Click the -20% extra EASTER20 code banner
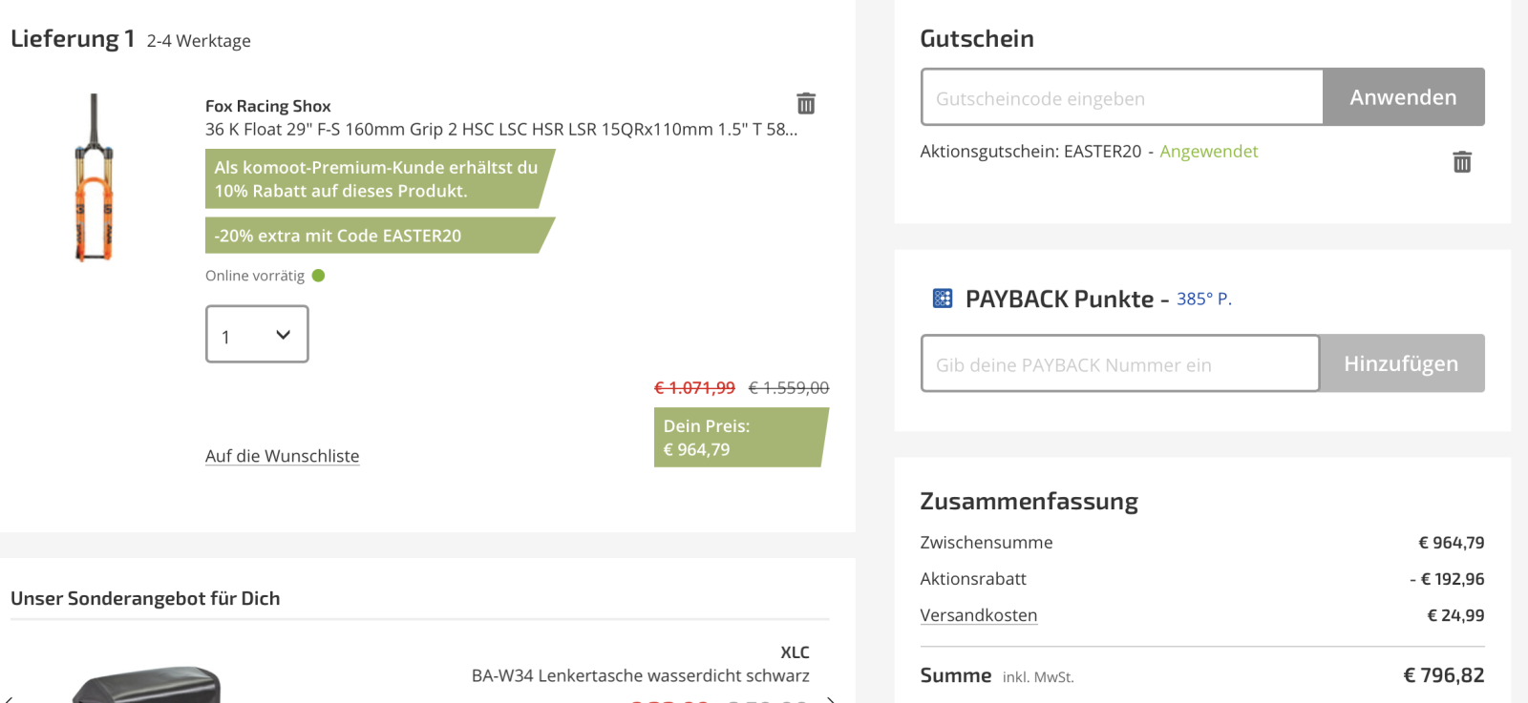Viewport: 1528px width, 703px height. [380, 236]
